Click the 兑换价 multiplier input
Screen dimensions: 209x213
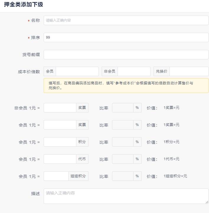coord(189,71)
